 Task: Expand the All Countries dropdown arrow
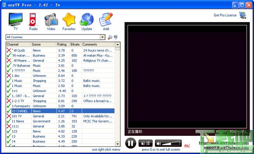102,37
